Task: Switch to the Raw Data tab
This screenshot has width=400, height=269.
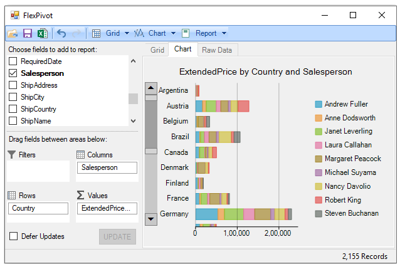Action: 216,50
